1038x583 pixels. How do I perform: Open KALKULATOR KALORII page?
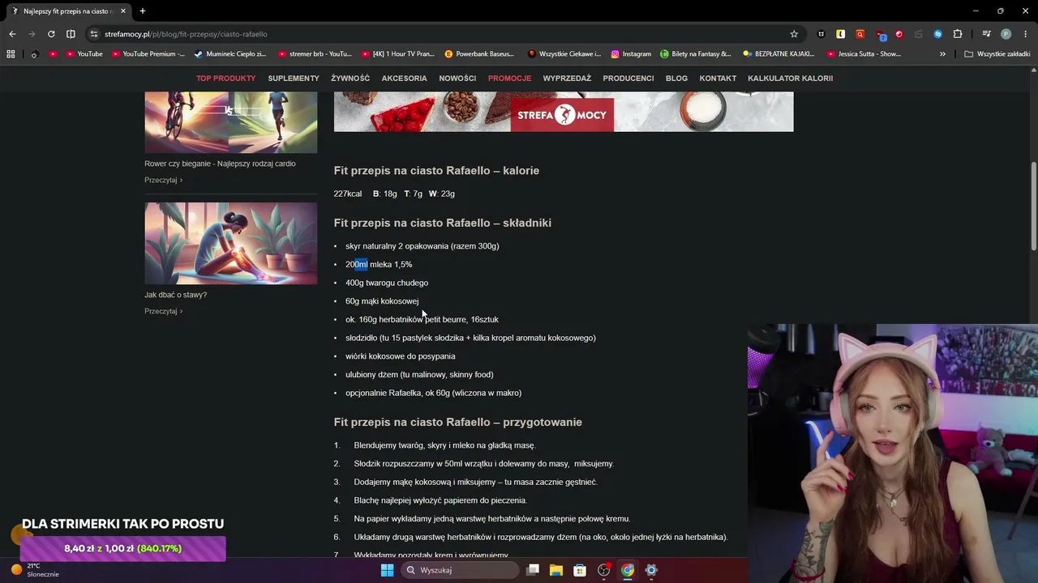click(x=790, y=79)
